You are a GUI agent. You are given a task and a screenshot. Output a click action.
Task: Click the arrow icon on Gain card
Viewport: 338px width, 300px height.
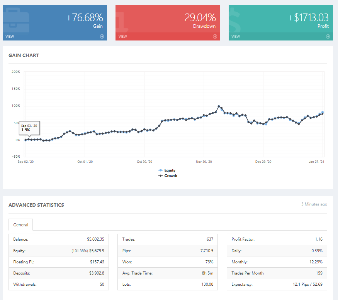click(x=102, y=37)
